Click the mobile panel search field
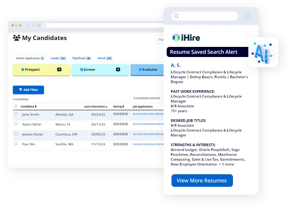The height and width of the screenshot is (207, 290). click(x=205, y=16)
